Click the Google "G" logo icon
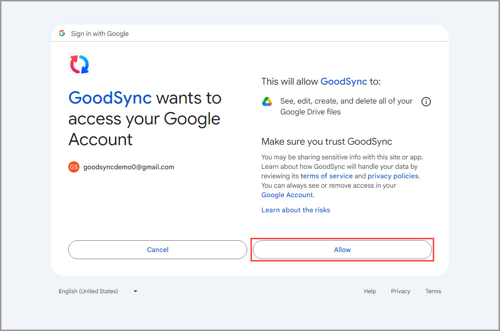Screen dimensions: 500x331 pos(62,33)
